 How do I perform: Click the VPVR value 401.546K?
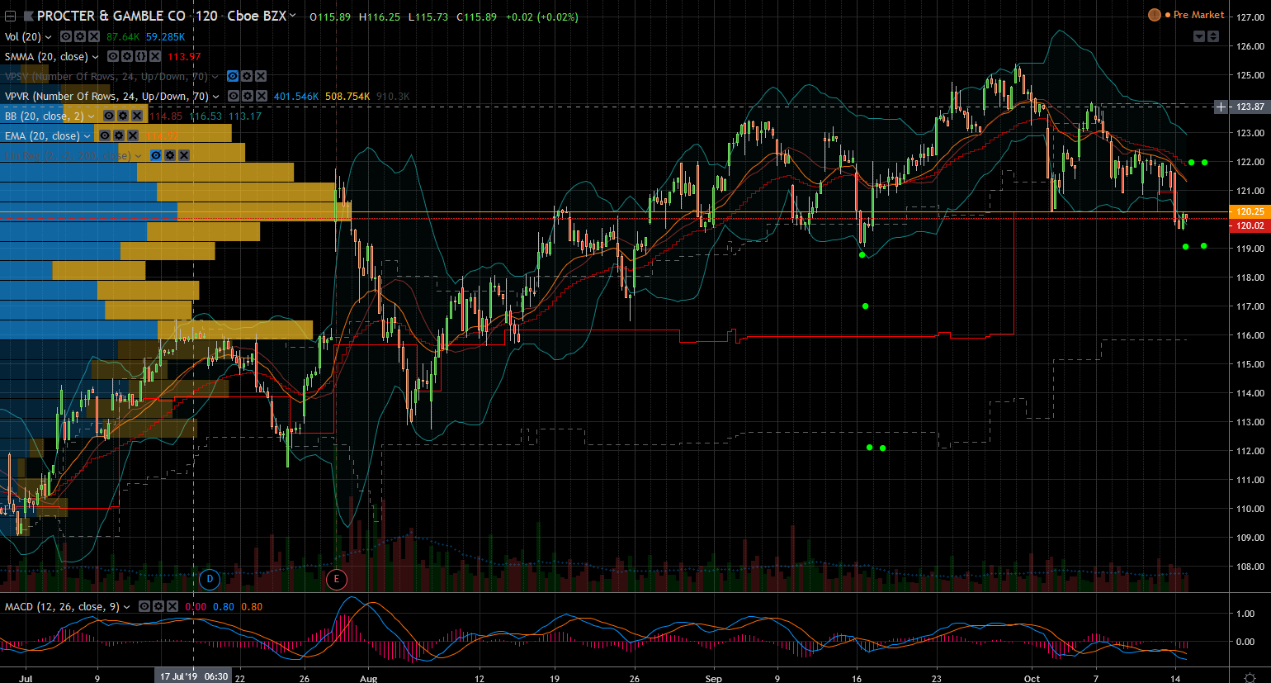pyautogui.click(x=296, y=96)
